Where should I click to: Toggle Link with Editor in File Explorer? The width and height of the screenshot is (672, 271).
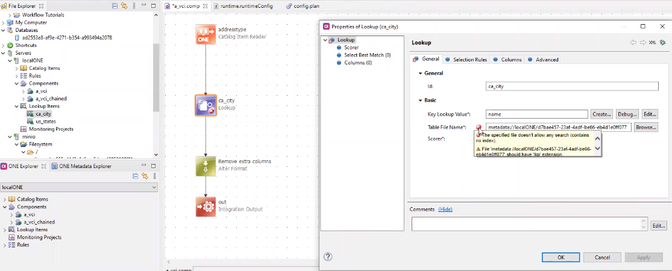pyautogui.click(x=124, y=5)
